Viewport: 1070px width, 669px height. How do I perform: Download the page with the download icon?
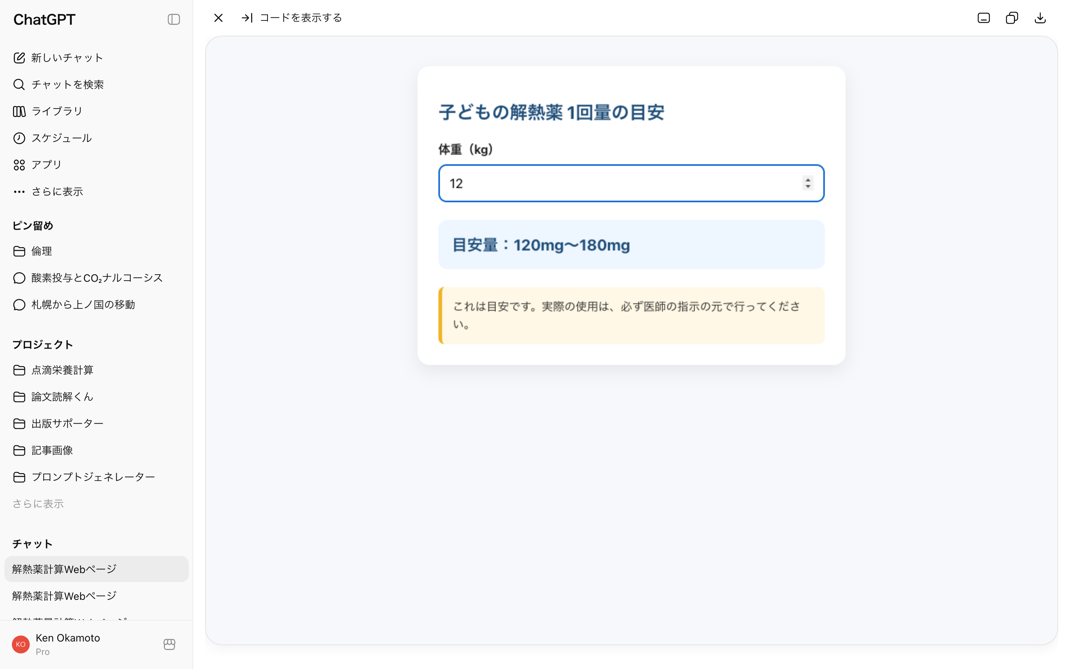point(1040,18)
